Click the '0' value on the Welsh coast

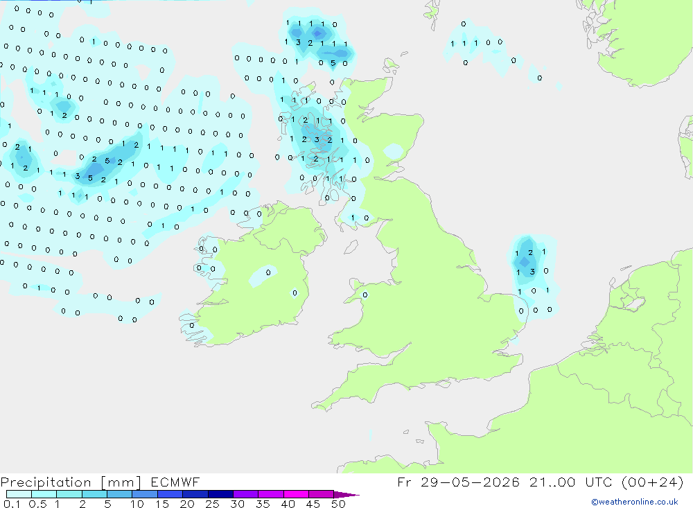(x=365, y=295)
